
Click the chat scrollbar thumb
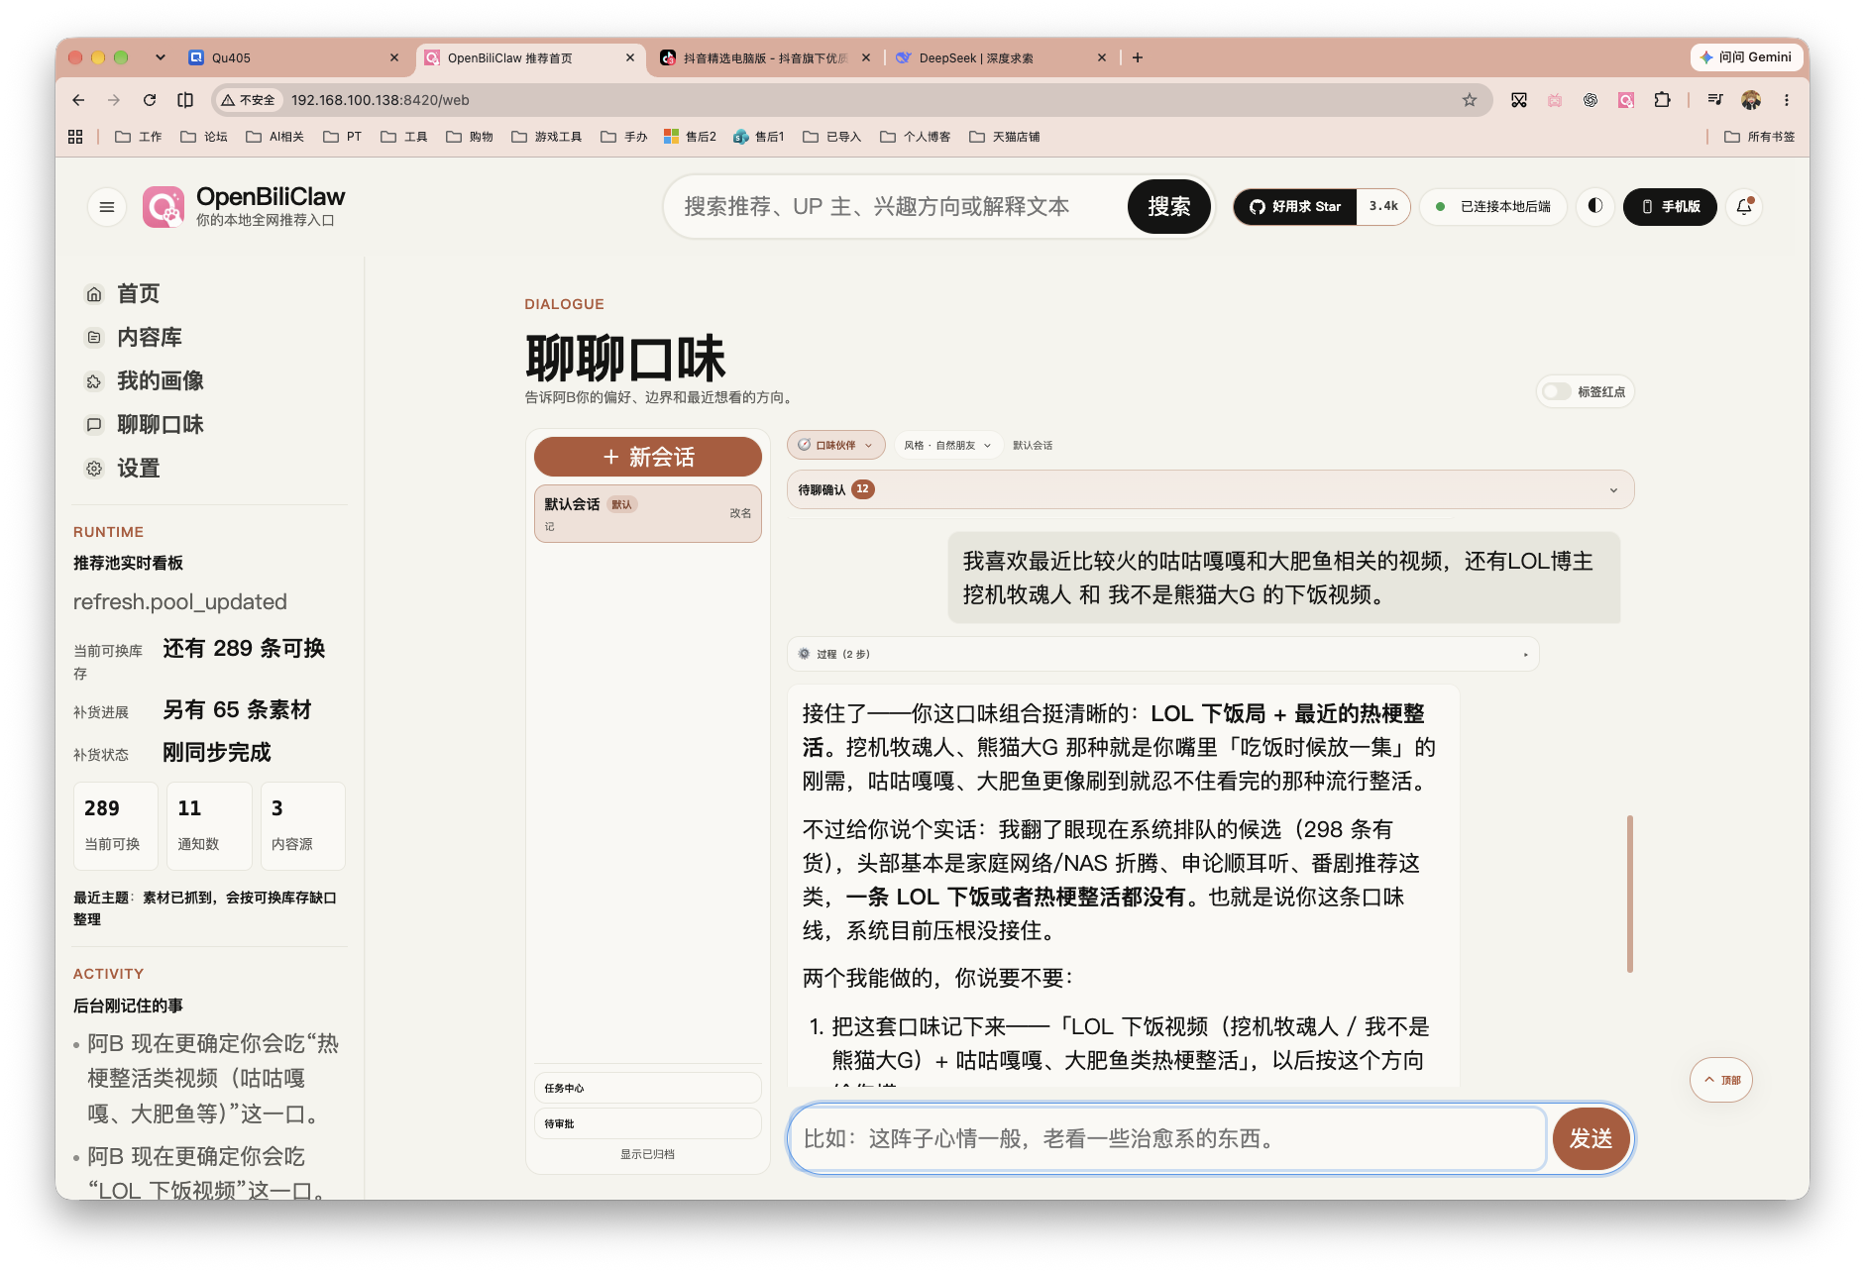[1629, 894]
